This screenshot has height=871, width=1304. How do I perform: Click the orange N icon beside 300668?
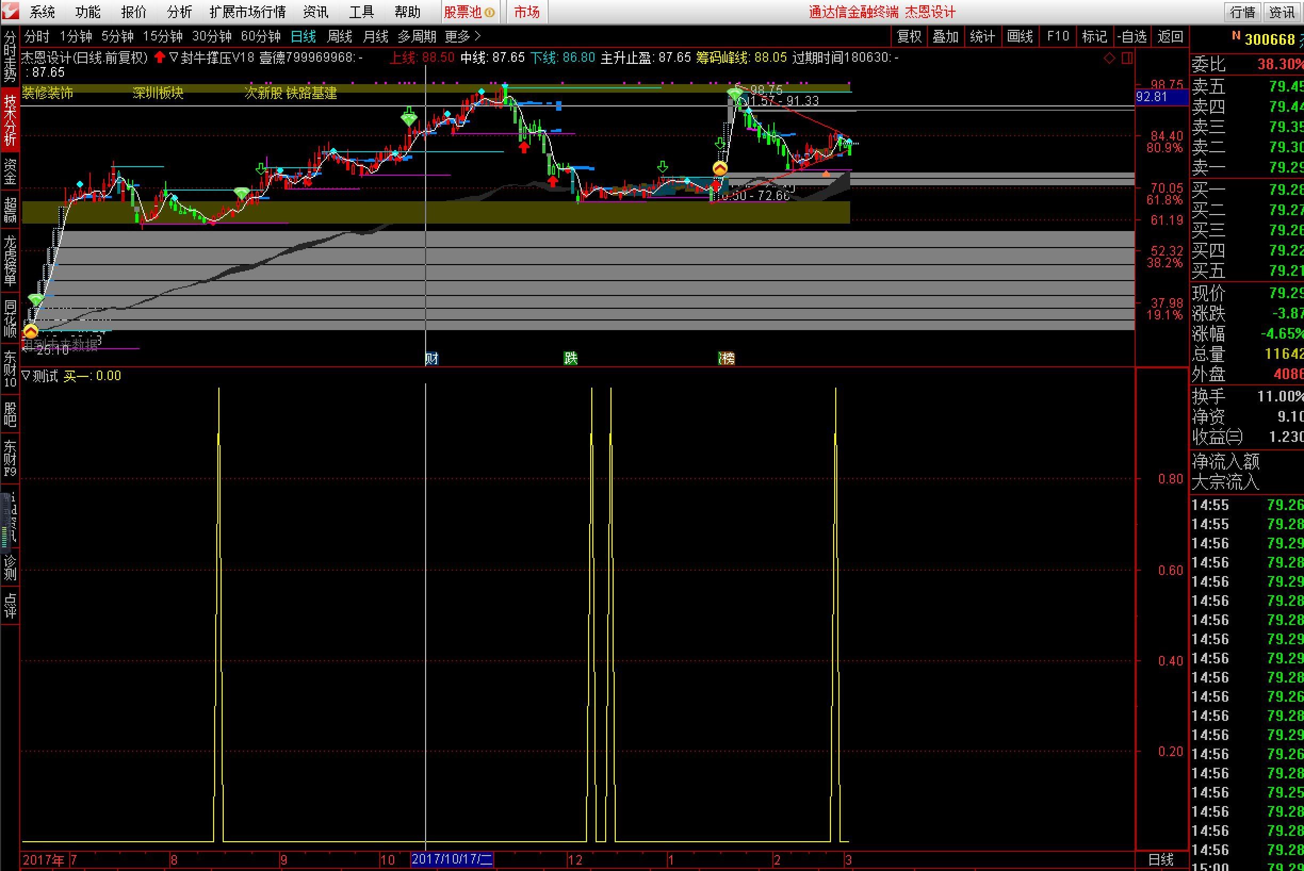point(1236,36)
